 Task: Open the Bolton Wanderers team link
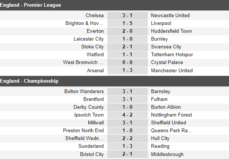click(84, 92)
